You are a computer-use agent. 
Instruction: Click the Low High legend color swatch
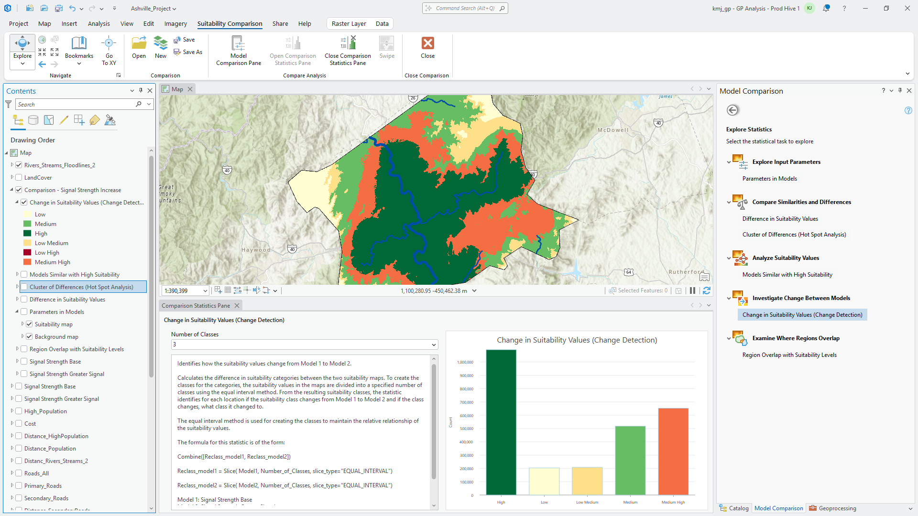pos(27,253)
